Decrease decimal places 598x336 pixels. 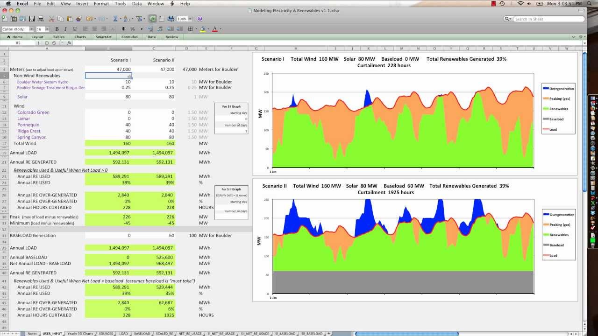pyautogui.click(x=160, y=29)
